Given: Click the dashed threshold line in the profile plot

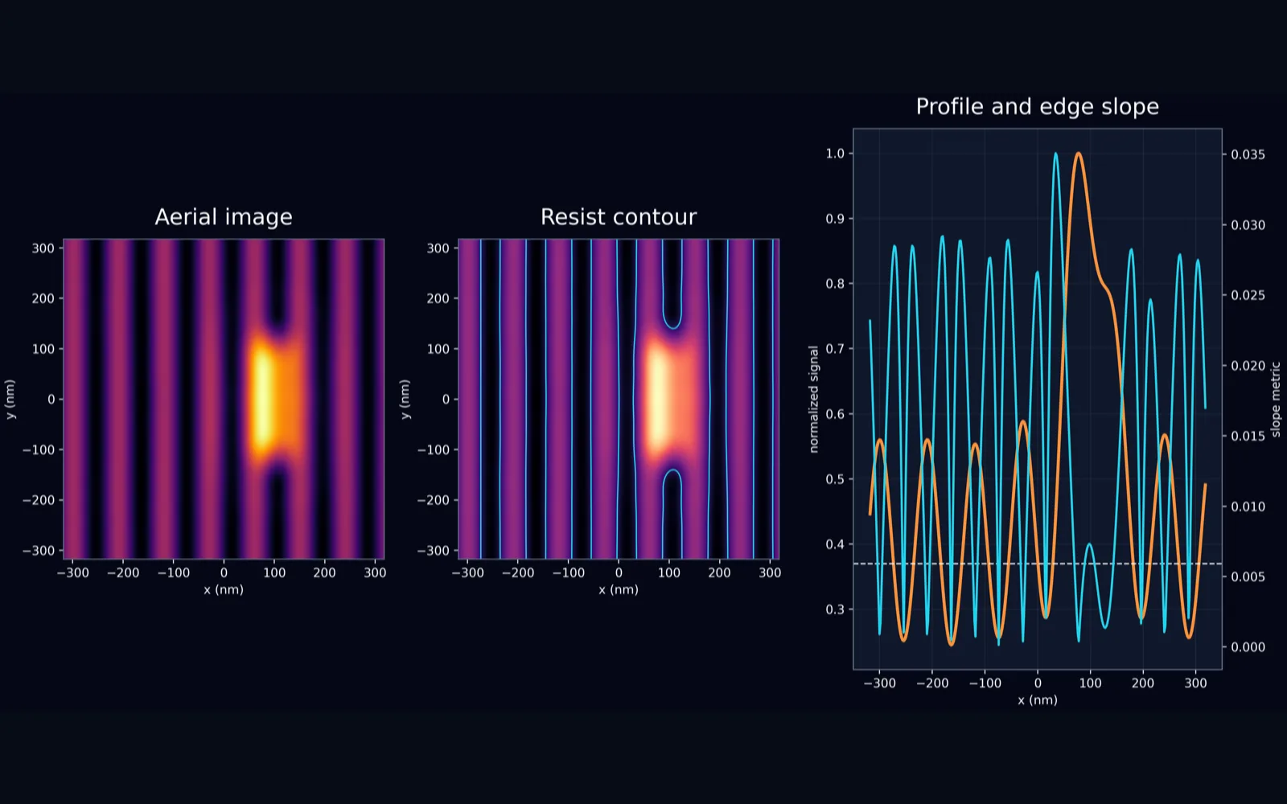Looking at the screenshot, I should tap(1038, 564).
